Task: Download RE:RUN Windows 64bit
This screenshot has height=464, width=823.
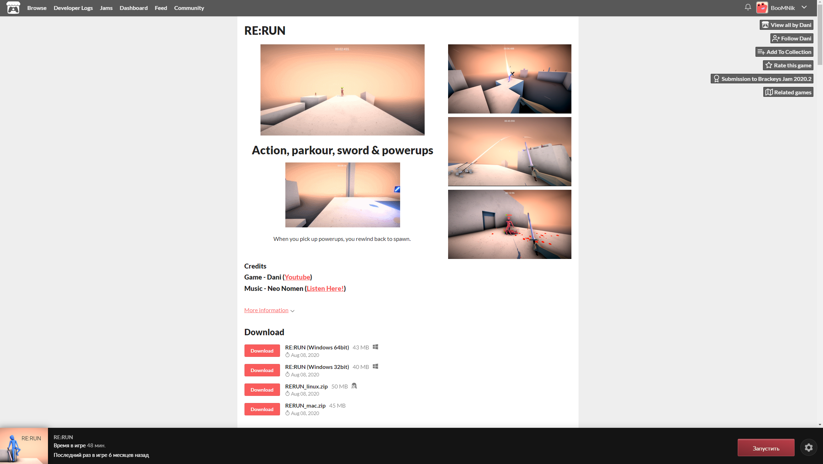Action: click(262, 351)
